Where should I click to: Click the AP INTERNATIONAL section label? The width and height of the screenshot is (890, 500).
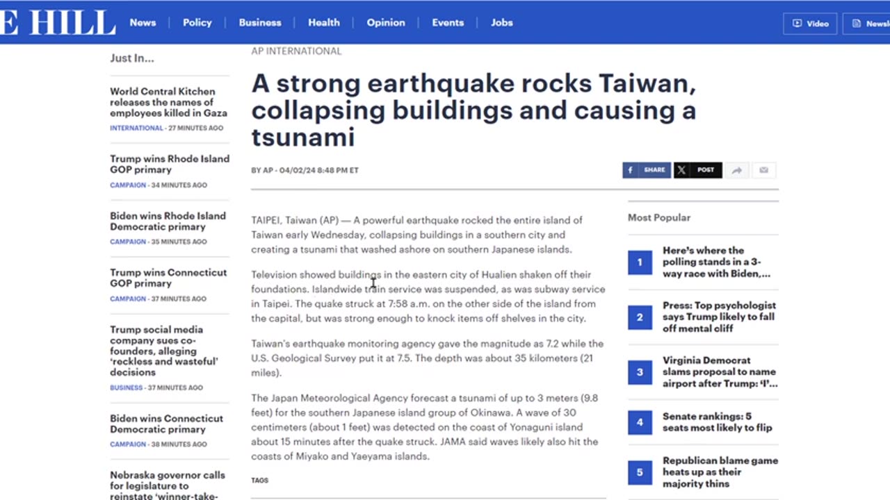click(x=296, y=51)
